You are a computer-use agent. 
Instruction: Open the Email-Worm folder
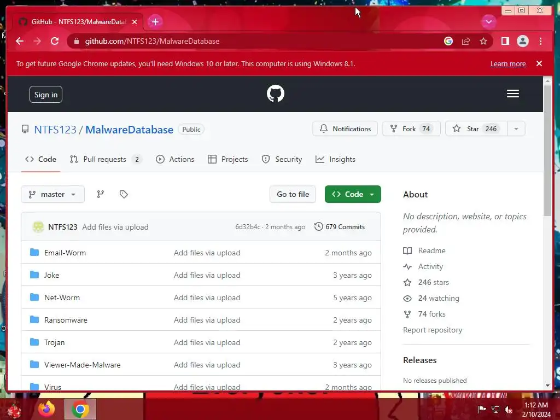tap(65, 253)
